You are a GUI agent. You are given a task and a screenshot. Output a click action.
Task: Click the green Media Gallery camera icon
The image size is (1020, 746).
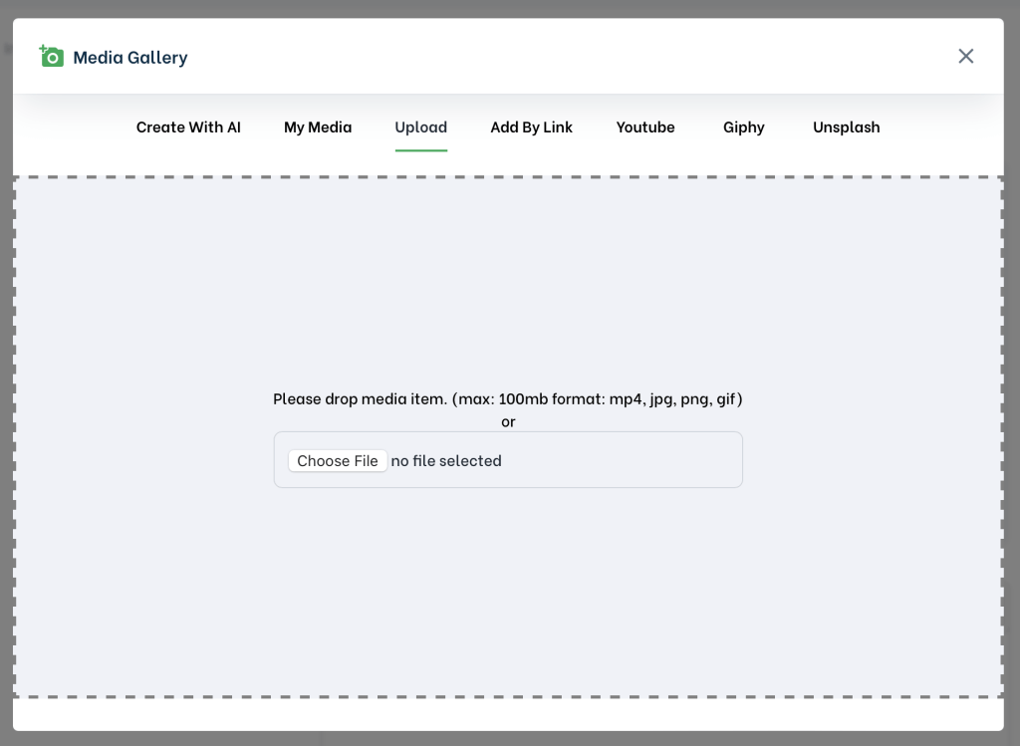(x=51, y=57)
